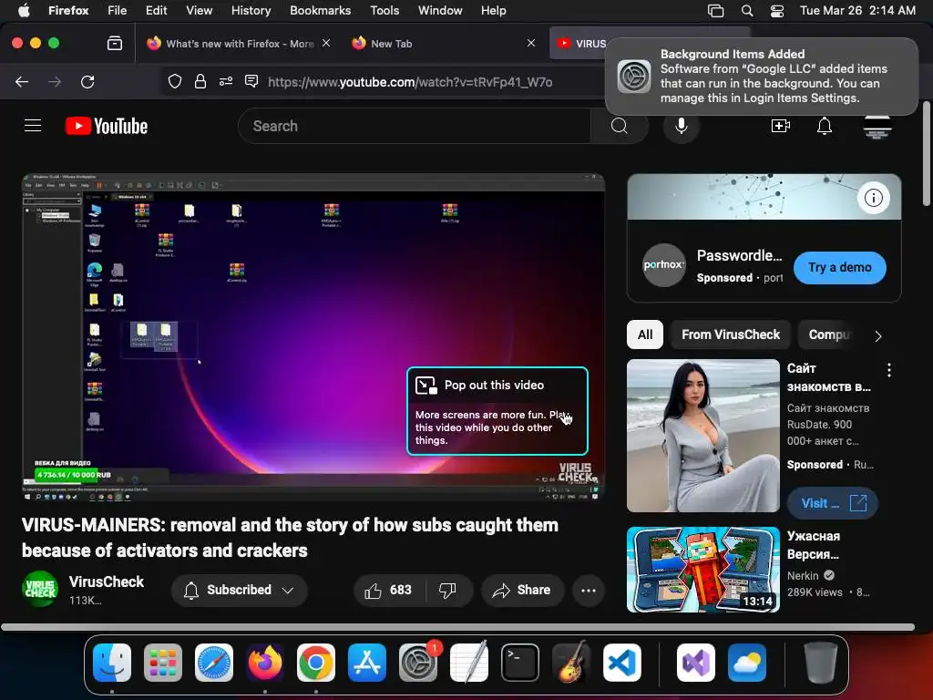Click the horizontal scrollbar at page bottom
Image resolution: width=933 pixels, height=700 pixels.
point(457,627)
